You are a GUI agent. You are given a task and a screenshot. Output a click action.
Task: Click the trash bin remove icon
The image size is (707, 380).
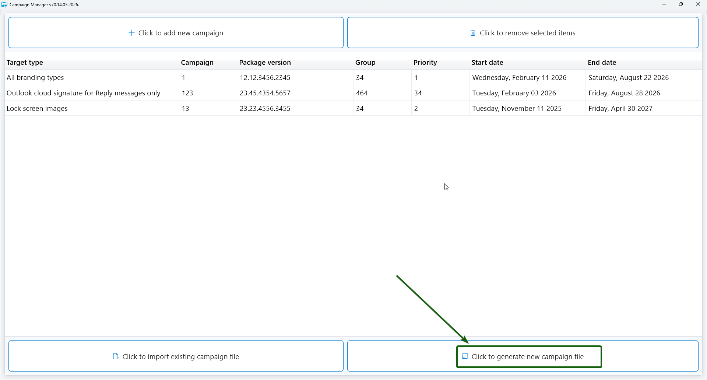click(x=473, y=33)
